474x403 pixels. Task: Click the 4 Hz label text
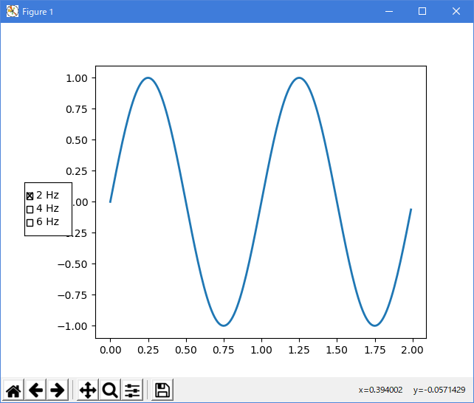(47, 208)
